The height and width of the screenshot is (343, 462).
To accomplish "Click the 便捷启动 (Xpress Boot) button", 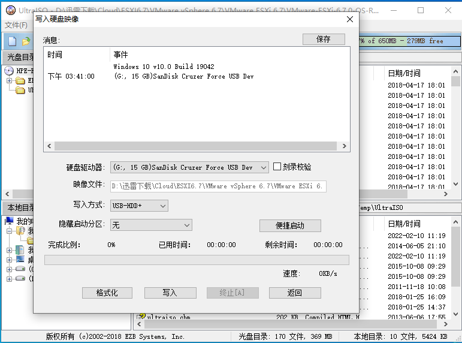I will [290, 225].
